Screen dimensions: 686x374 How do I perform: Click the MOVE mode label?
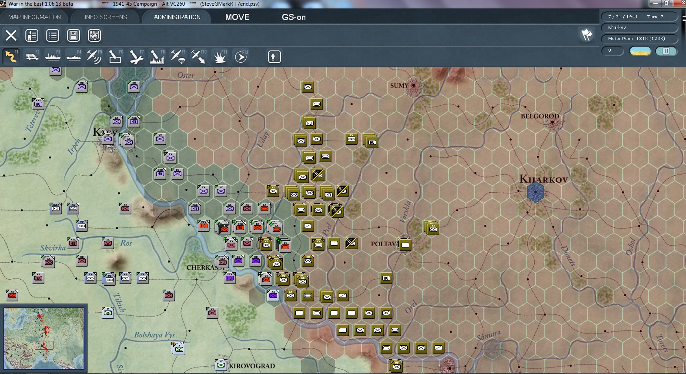pyautogui.click(x=238, y=17)
